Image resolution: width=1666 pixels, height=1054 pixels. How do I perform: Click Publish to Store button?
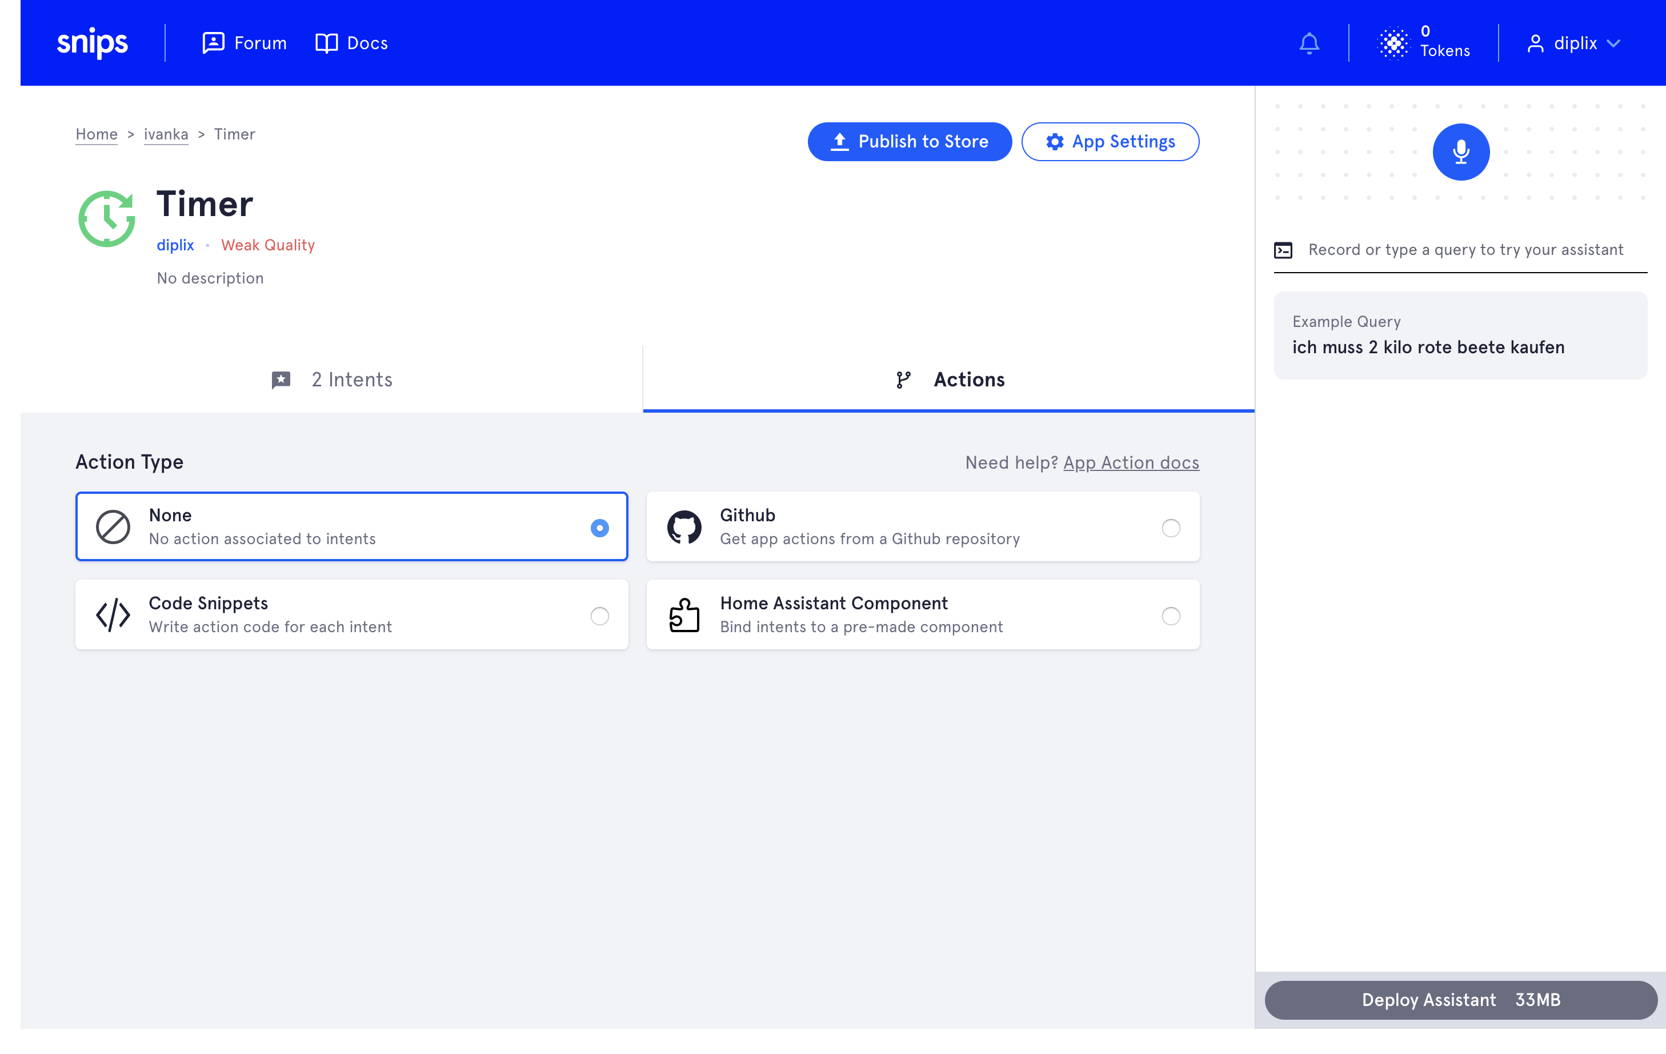909,141
